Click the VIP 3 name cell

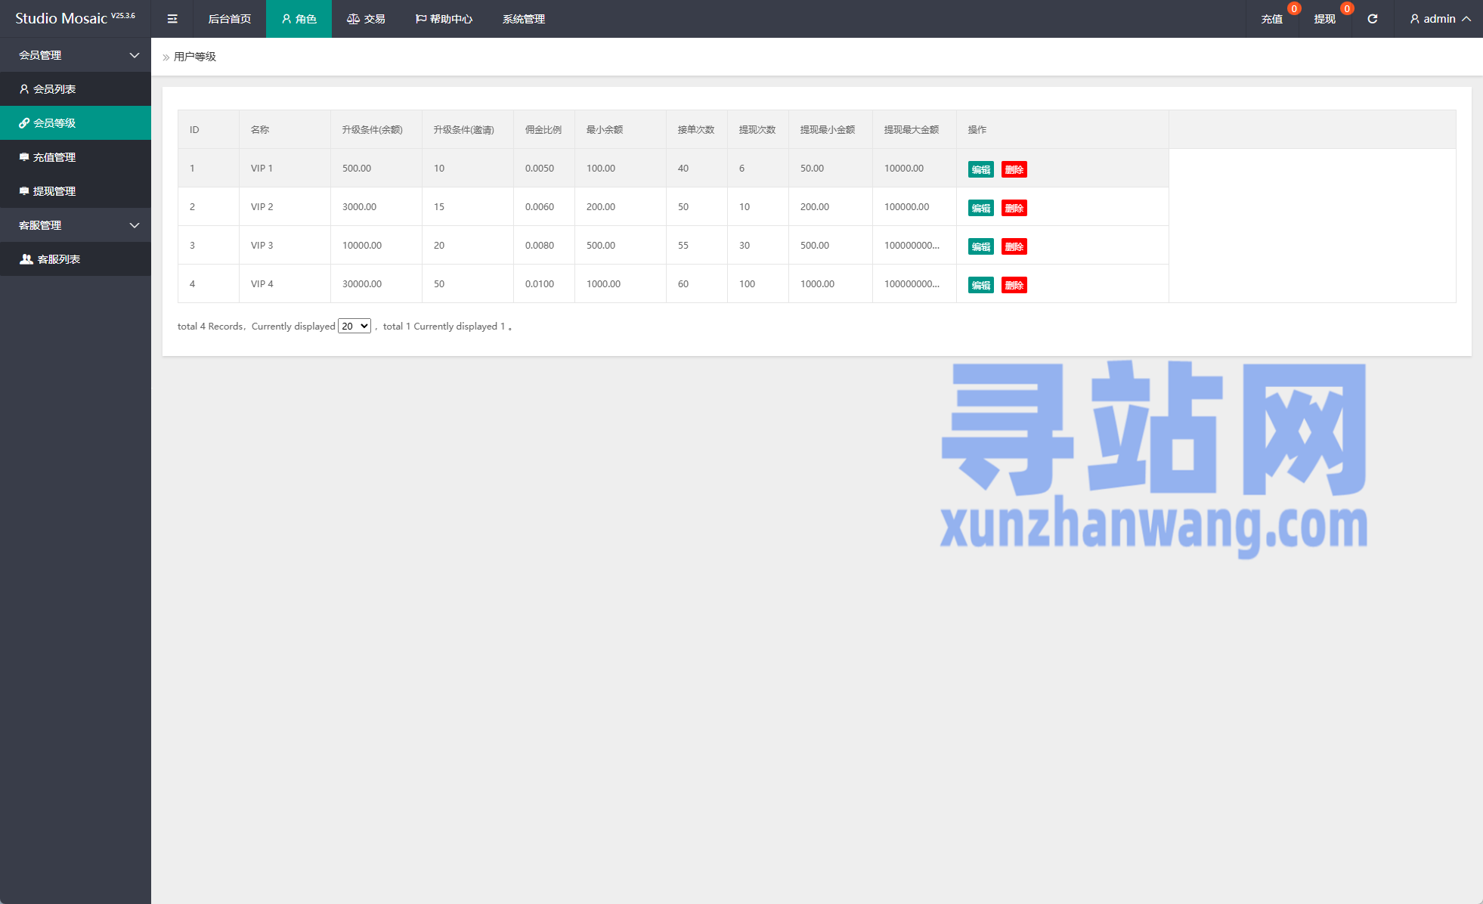click(285, 245)
